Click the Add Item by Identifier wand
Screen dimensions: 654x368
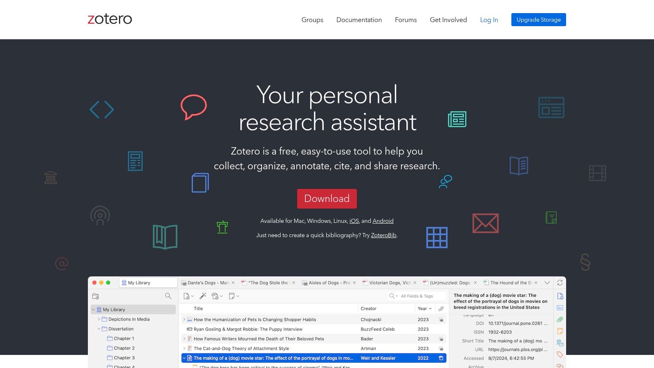[x=203, y=296]
